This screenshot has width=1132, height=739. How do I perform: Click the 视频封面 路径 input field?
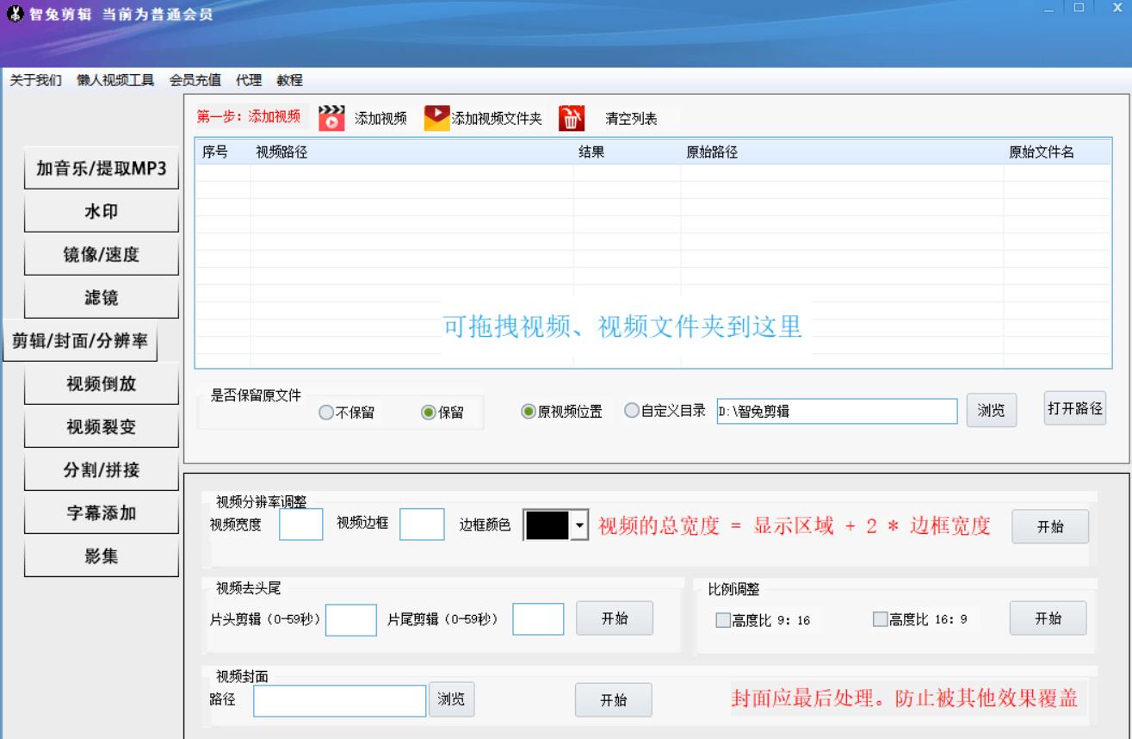pyautogui.click(x=340, y=700)
